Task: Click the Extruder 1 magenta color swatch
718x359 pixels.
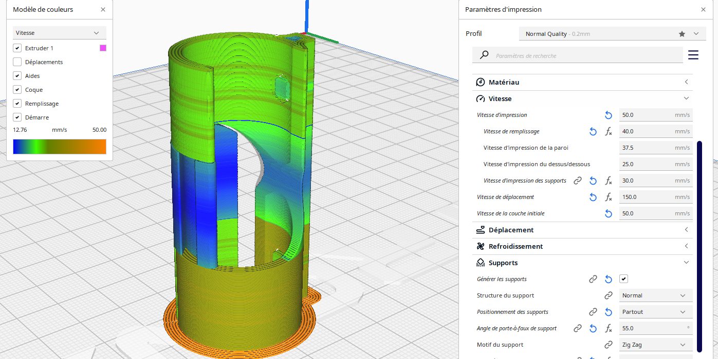Action: click(103, 48)
